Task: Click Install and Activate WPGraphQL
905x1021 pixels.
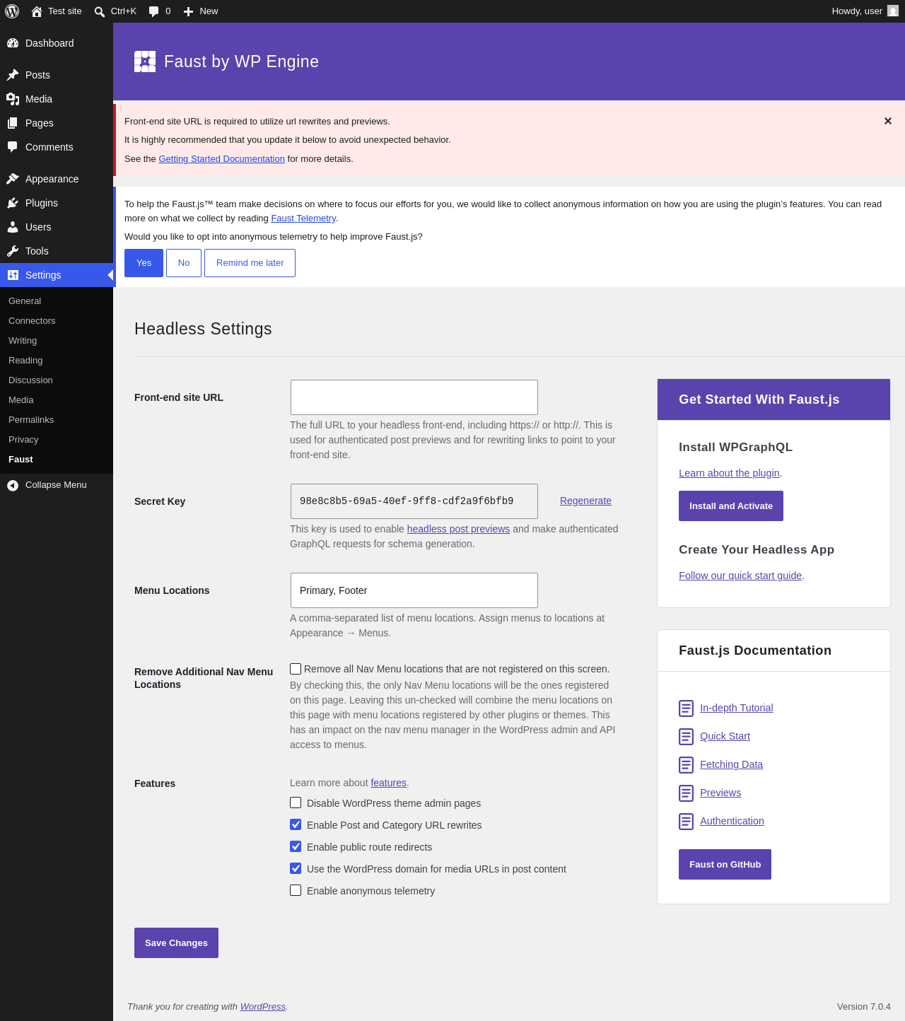Action: click(x=731, y=506)
